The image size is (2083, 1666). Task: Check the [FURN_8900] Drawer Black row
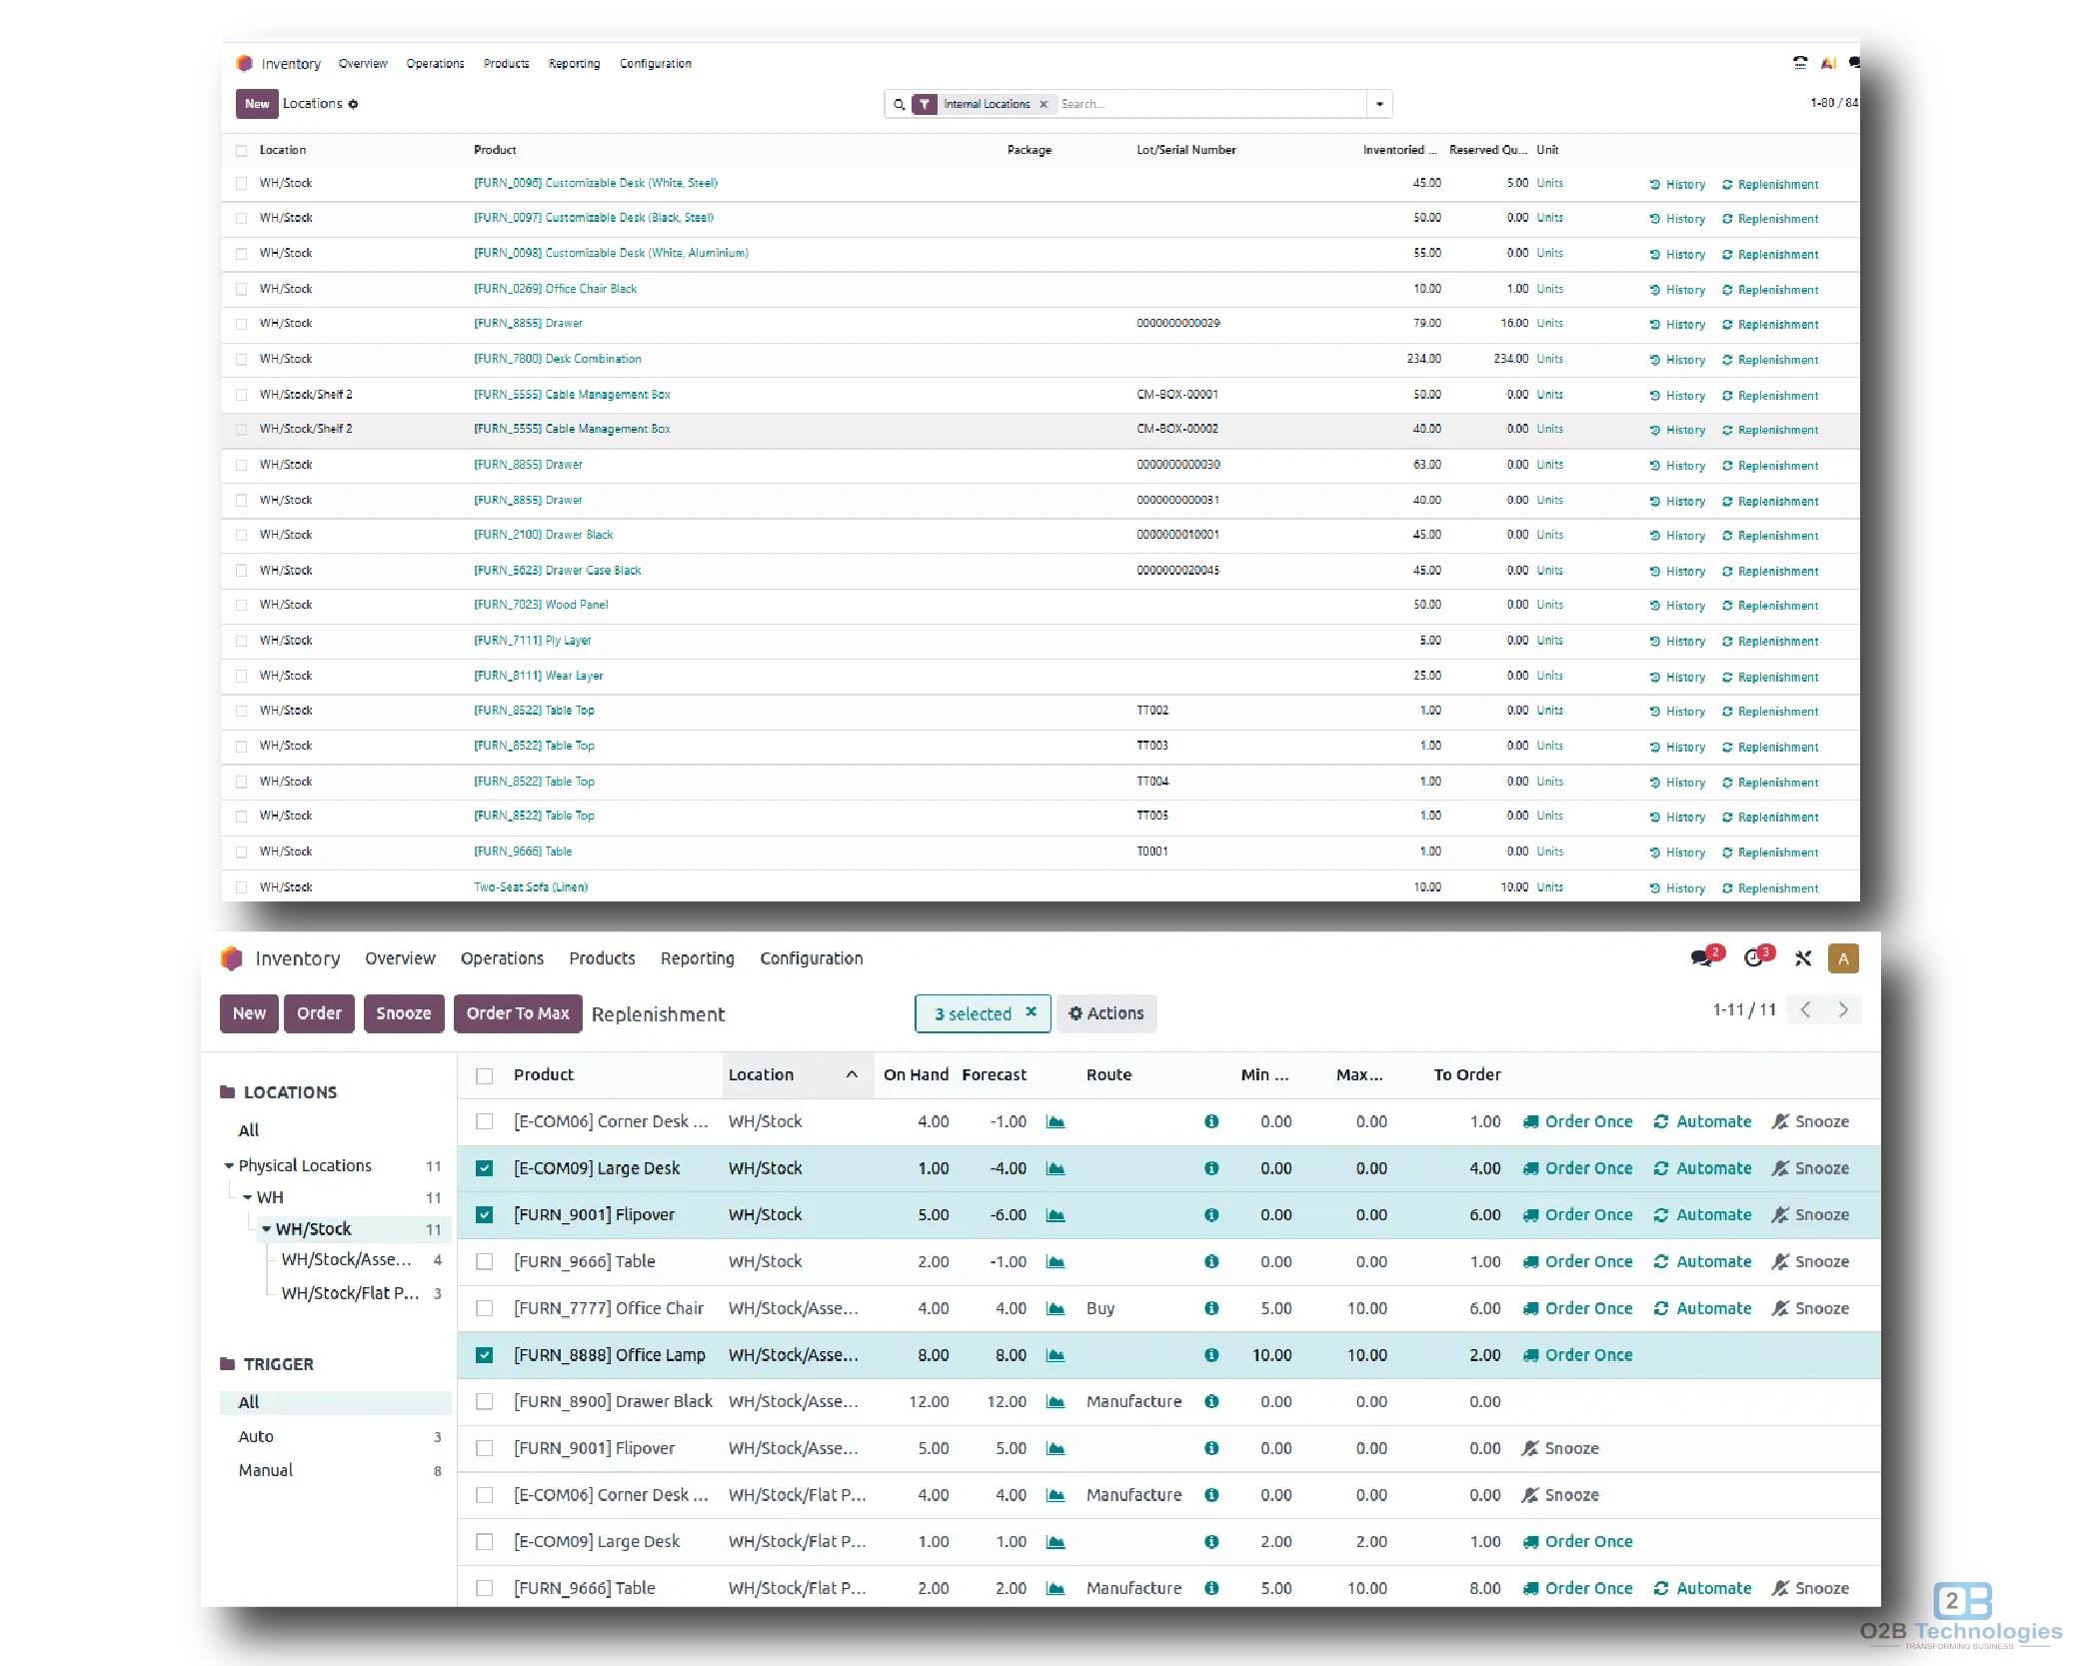click(x=485, y=1401)
